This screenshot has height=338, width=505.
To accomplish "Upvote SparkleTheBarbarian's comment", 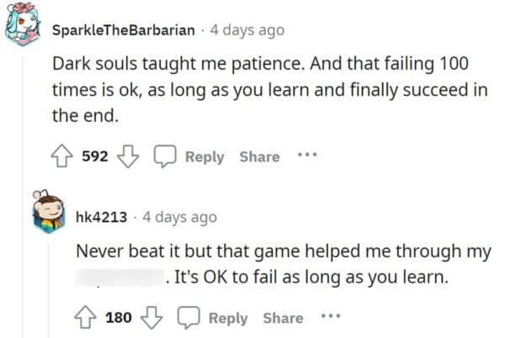I will [x=62, y=157].
